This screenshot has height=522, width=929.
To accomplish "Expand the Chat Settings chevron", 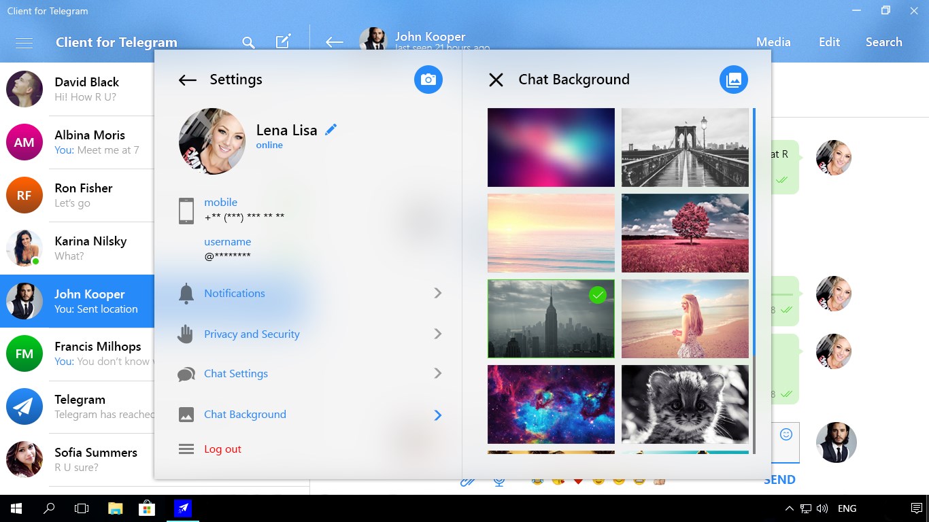I will [x=438, y=373].
